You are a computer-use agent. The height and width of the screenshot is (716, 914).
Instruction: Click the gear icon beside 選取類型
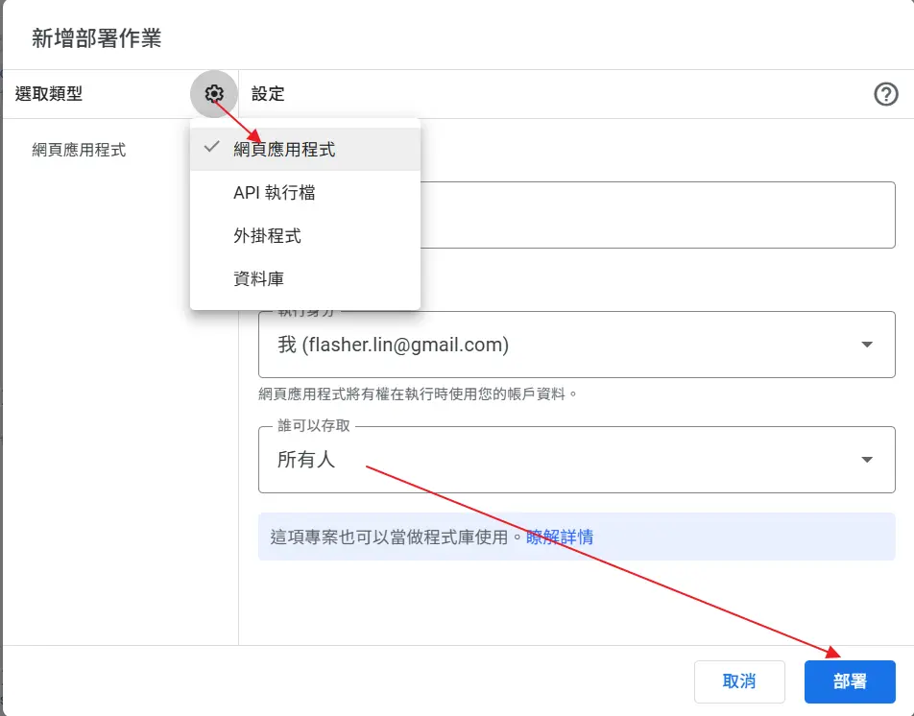pos(214,94)
